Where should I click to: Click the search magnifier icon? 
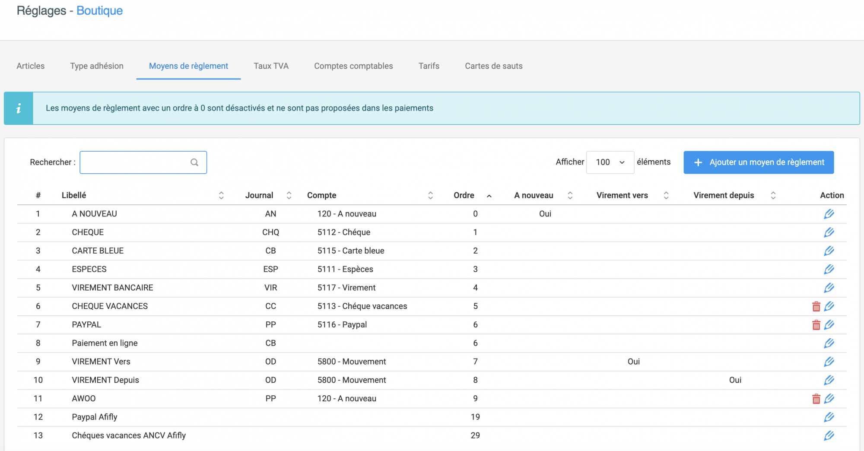click(x=194, y=162)
